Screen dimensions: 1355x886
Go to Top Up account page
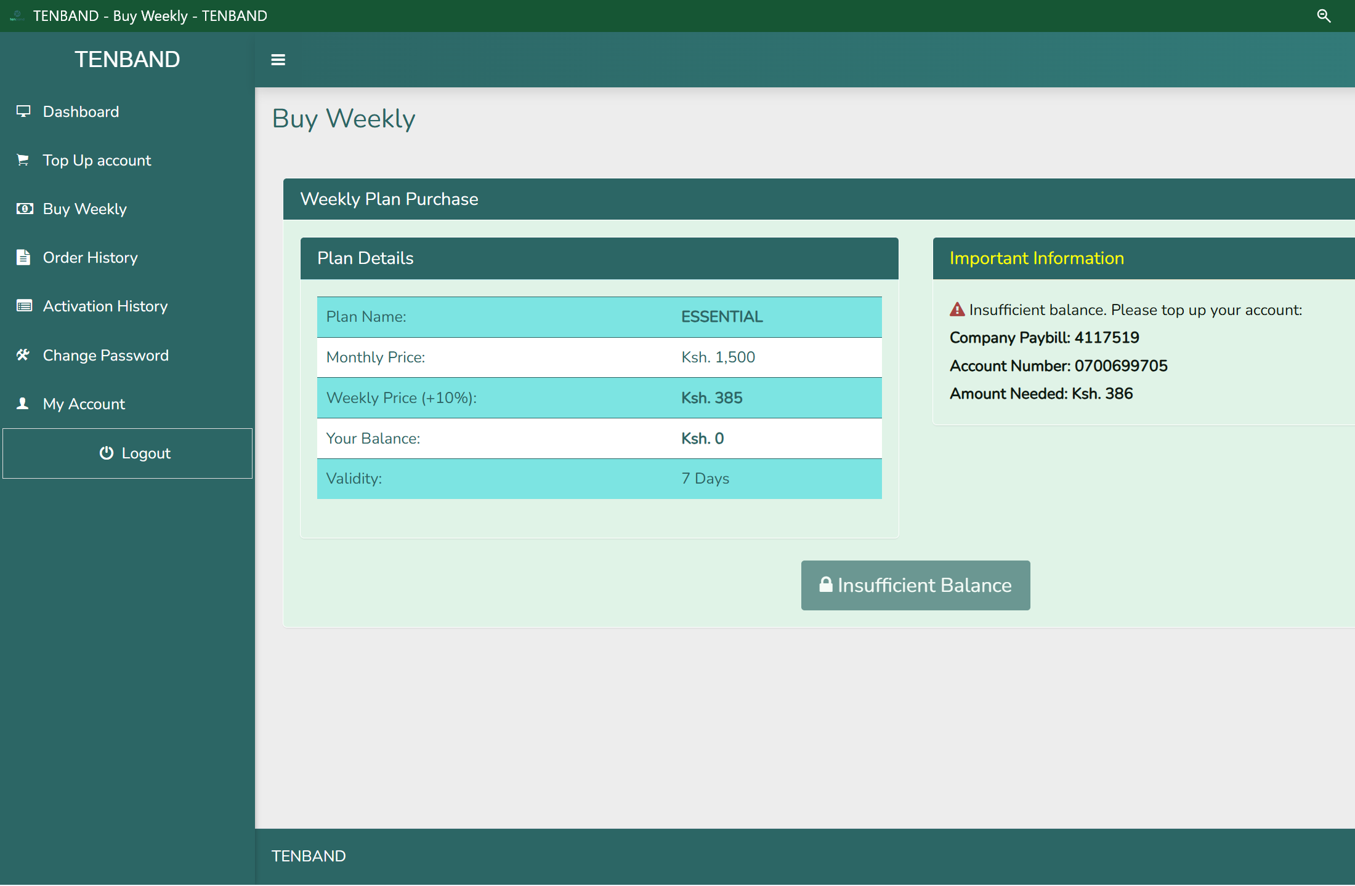coord(97,161)
